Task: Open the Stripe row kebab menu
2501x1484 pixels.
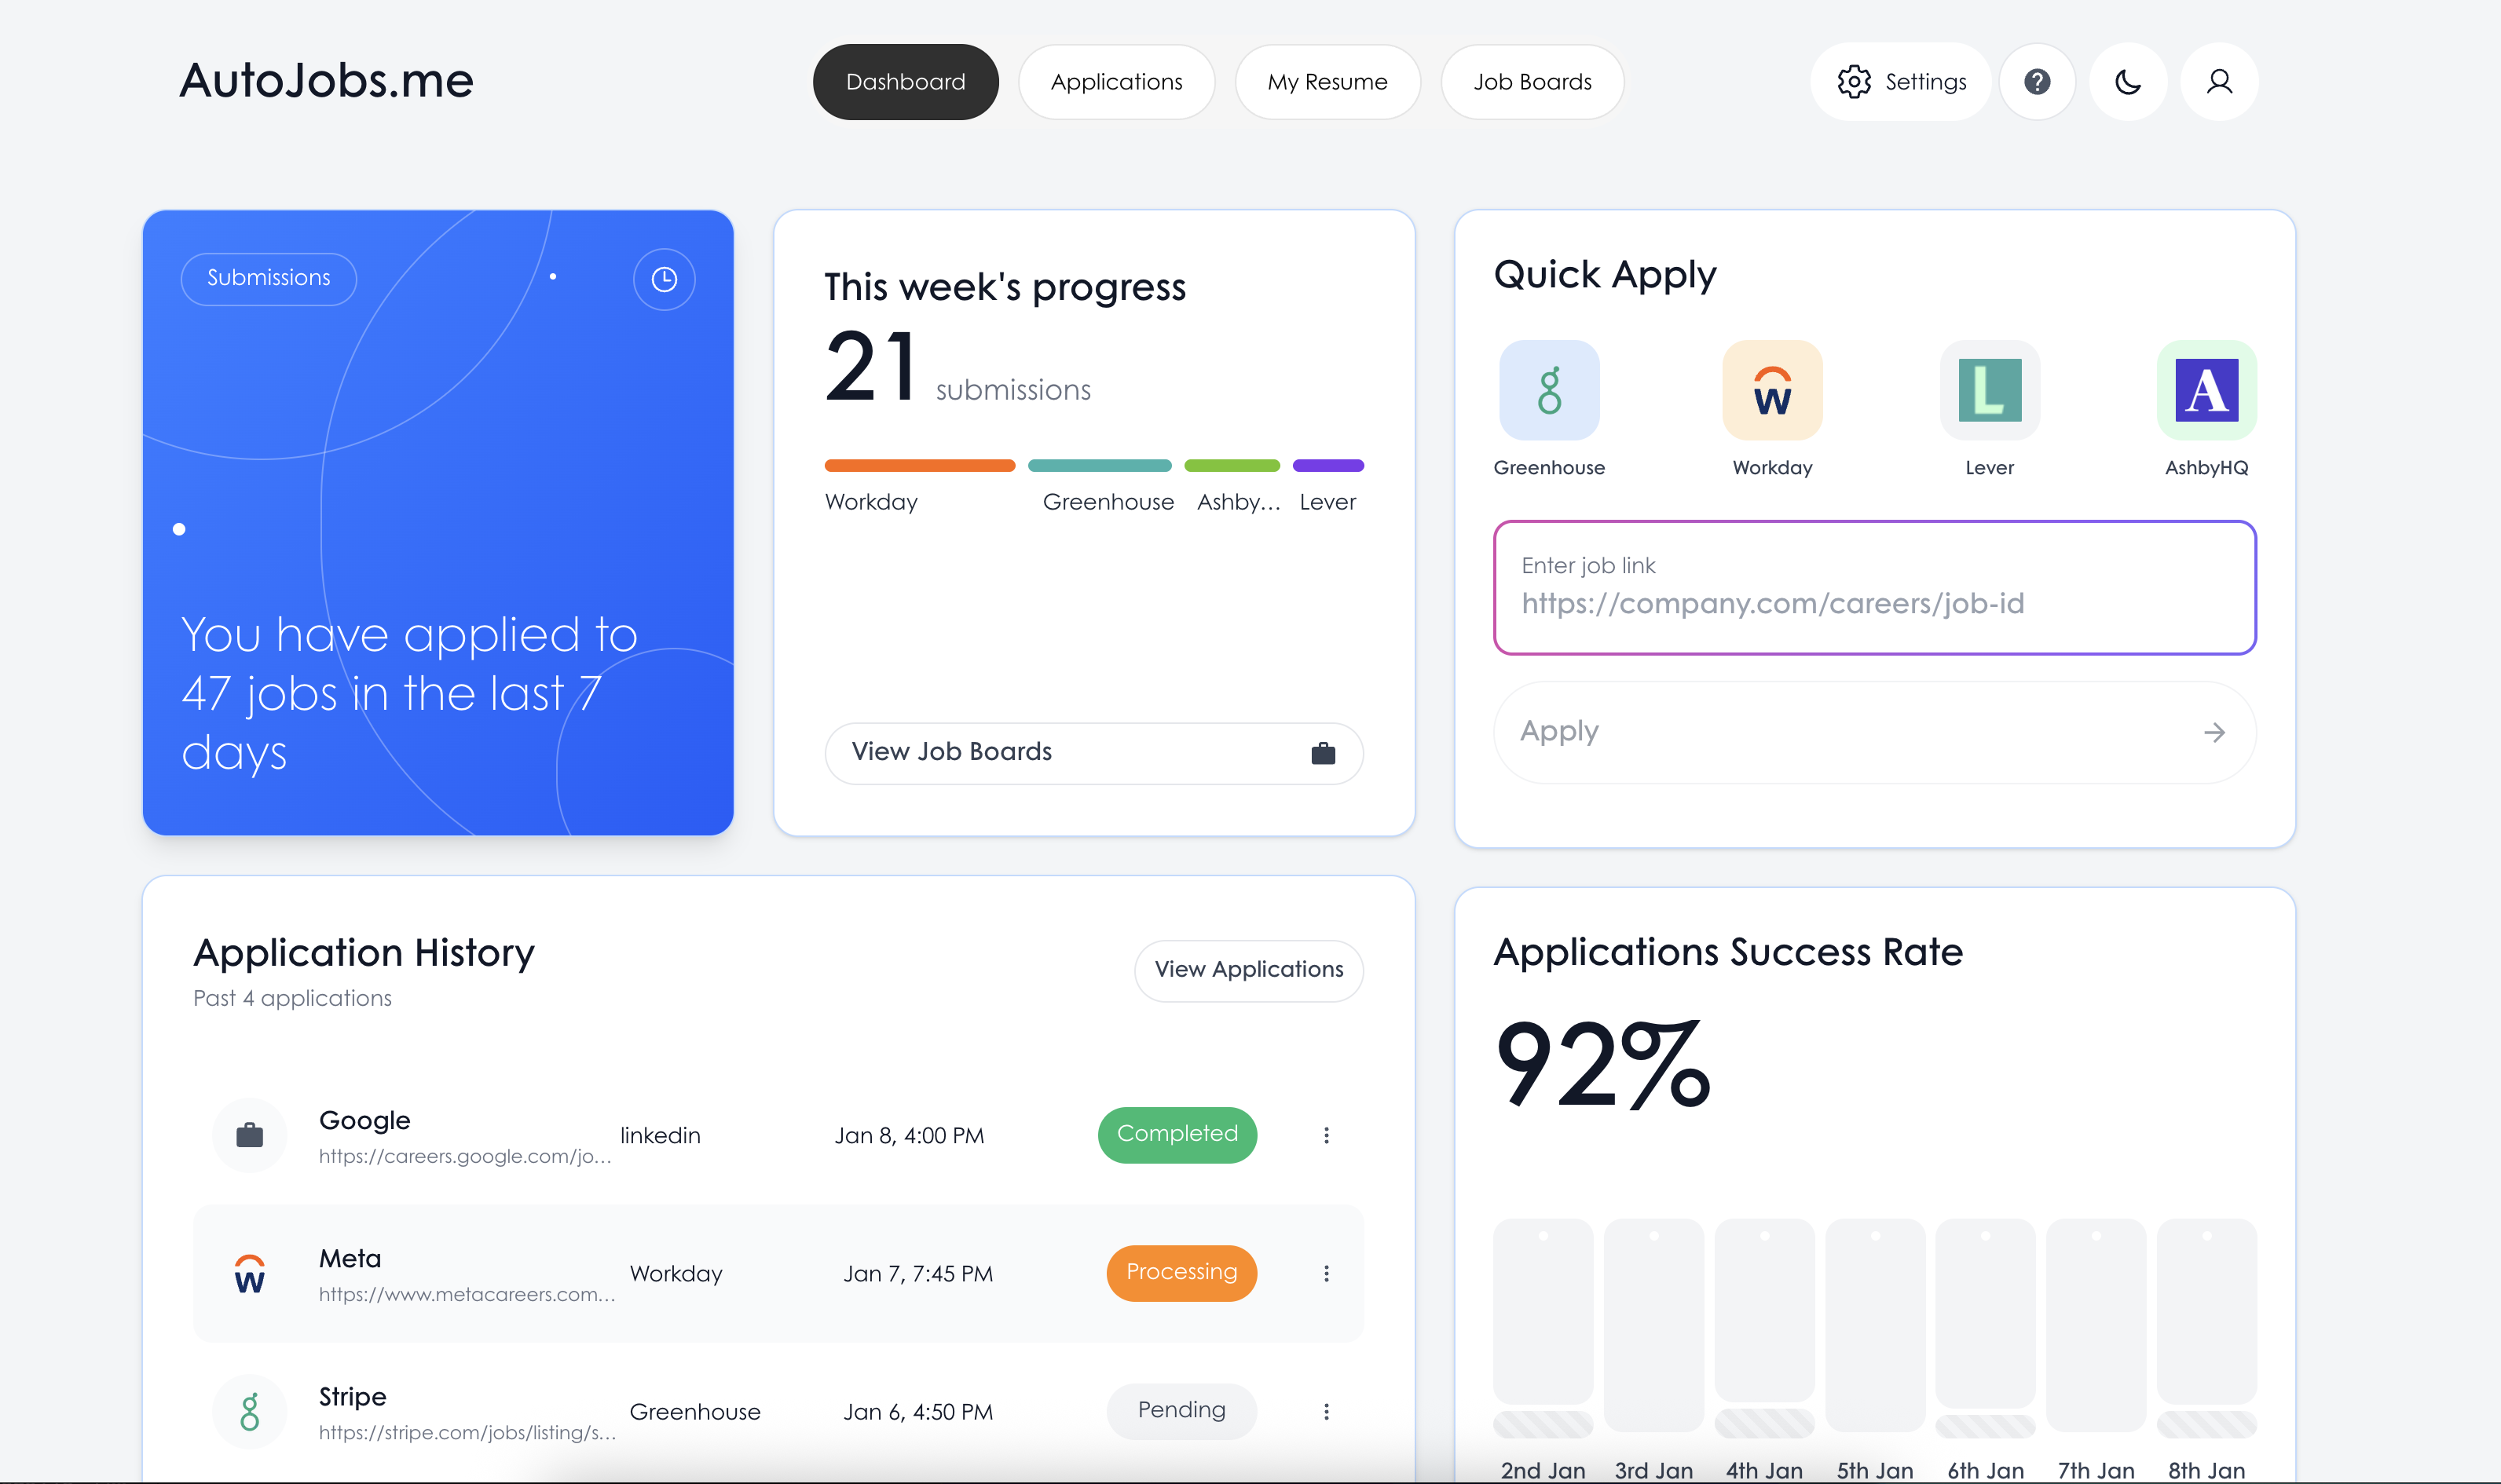Action: point(1327,1411)
